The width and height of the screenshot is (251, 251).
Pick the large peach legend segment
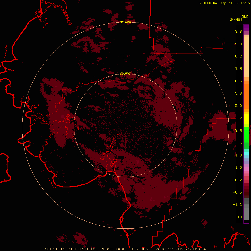point(246,57)
